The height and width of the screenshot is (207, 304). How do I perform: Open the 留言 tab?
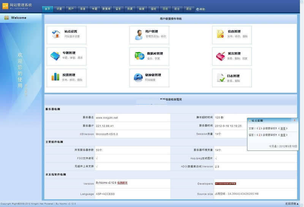click(118, 9)
